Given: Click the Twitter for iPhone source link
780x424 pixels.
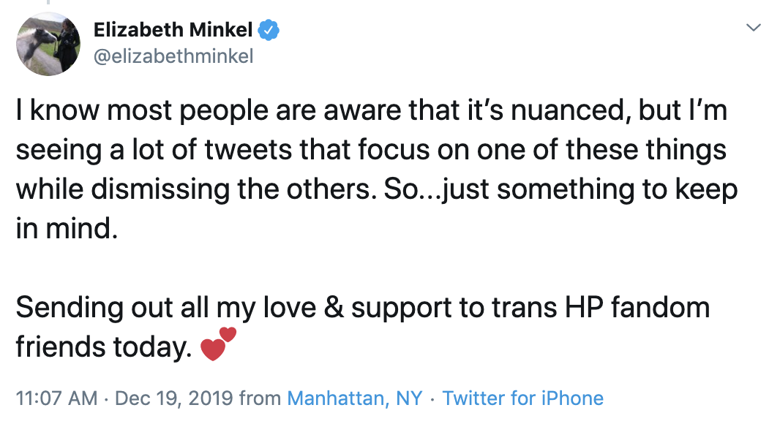Looking at the screenshot, I should [x=524, y=398].
